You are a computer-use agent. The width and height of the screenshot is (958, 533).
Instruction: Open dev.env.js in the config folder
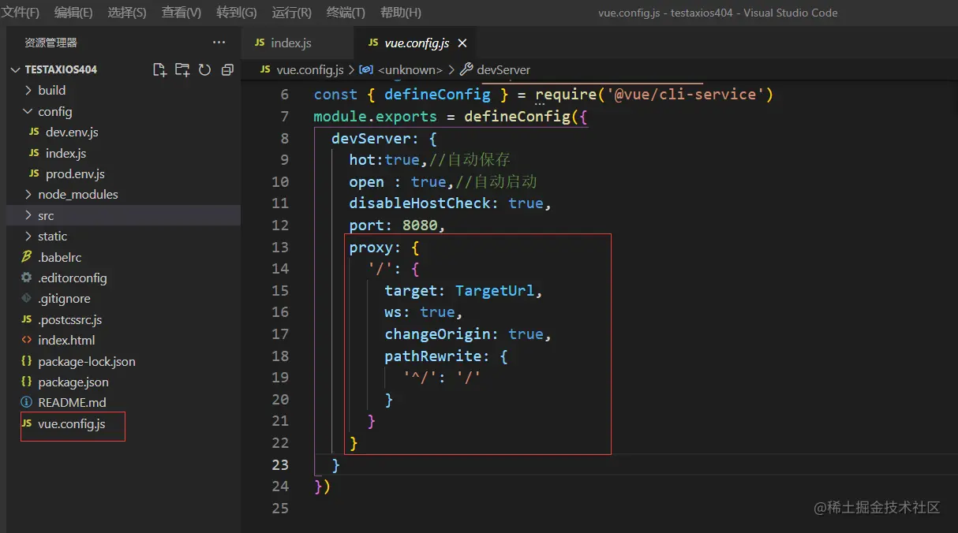(x=72, y=132)
